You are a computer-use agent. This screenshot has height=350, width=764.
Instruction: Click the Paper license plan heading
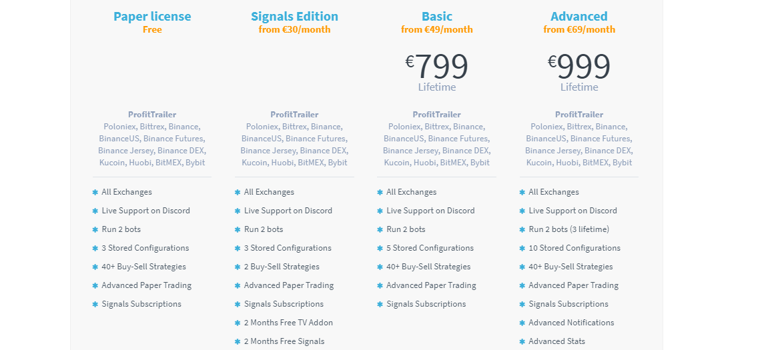pyautogui.click(x=152, y=17)
